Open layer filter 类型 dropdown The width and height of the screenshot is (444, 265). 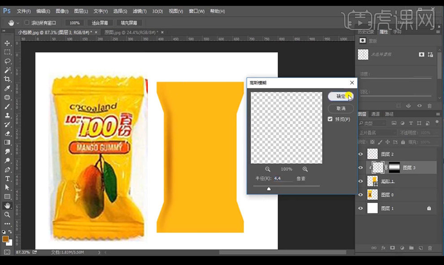(372, 123)
